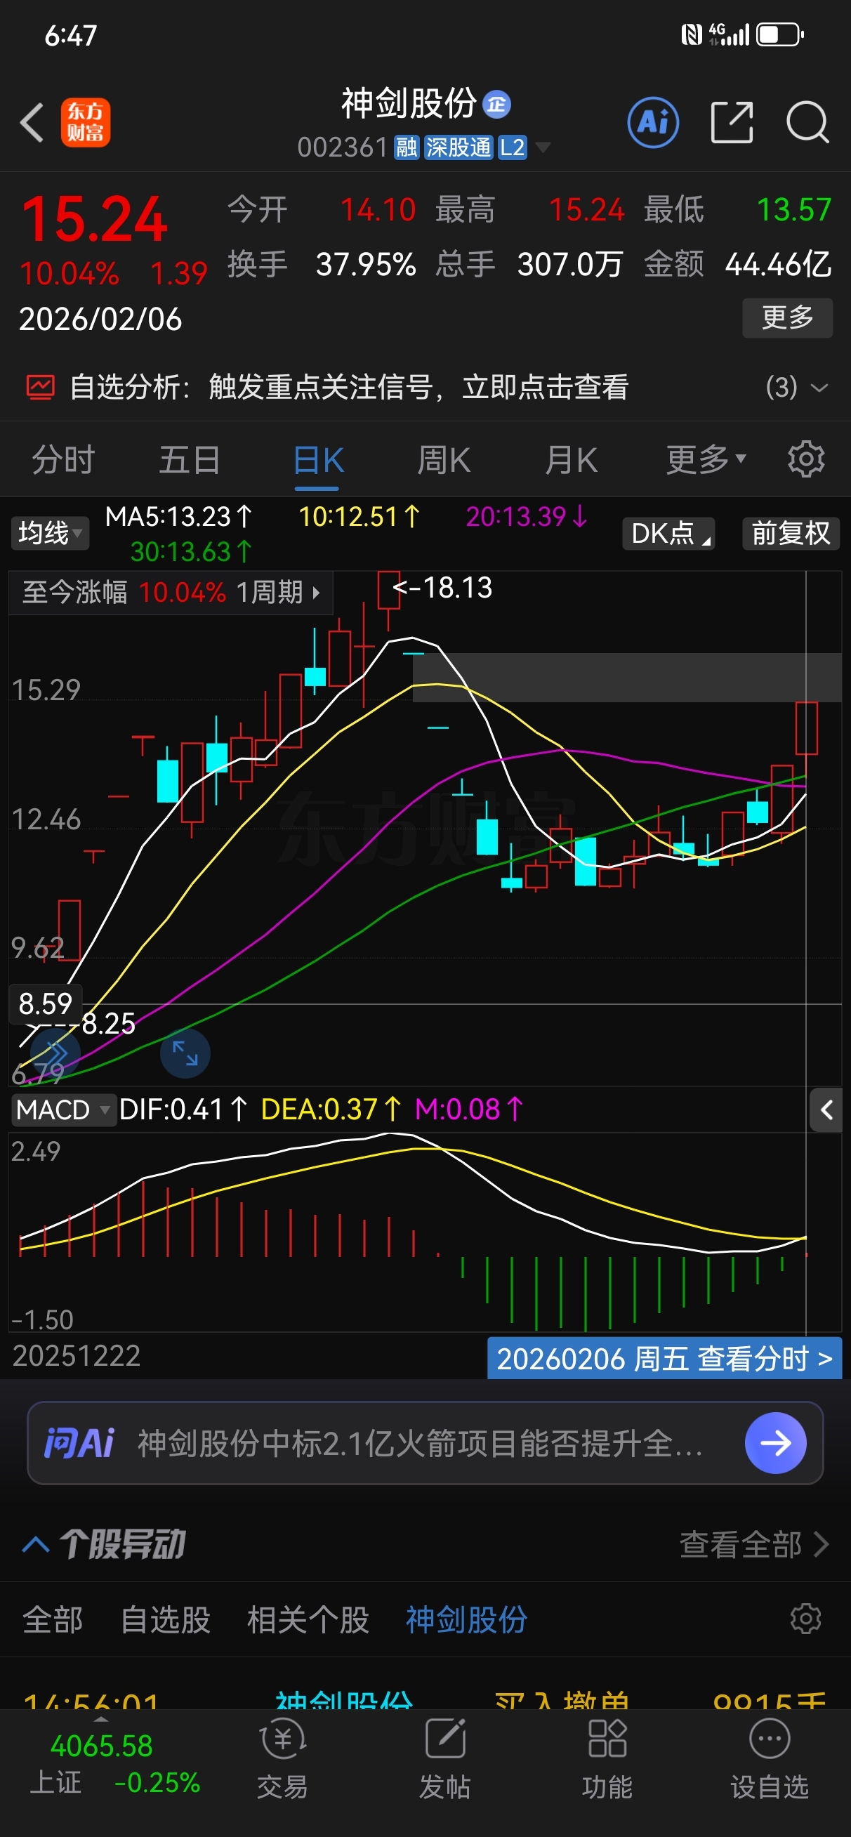Tap the 更多 quote details button
Screen dimensions: 851x1837
click(788, 317)
